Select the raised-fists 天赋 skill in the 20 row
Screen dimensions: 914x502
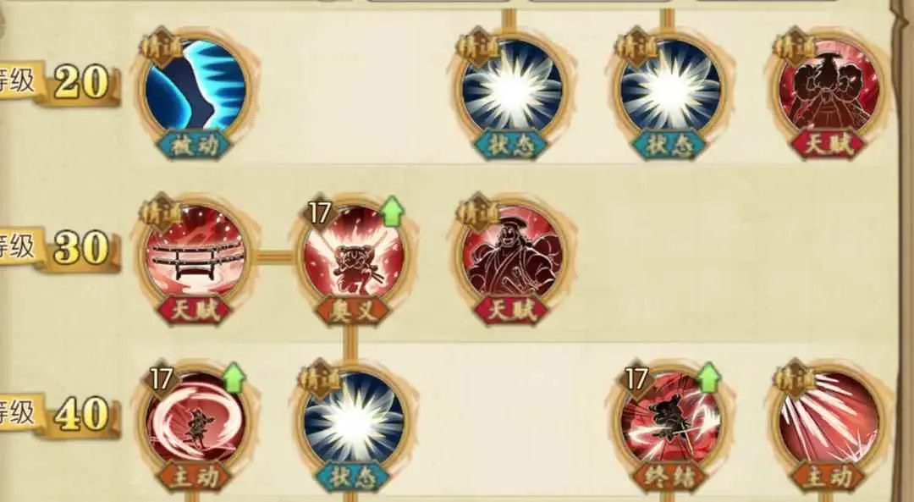click(x=829, y=84)
